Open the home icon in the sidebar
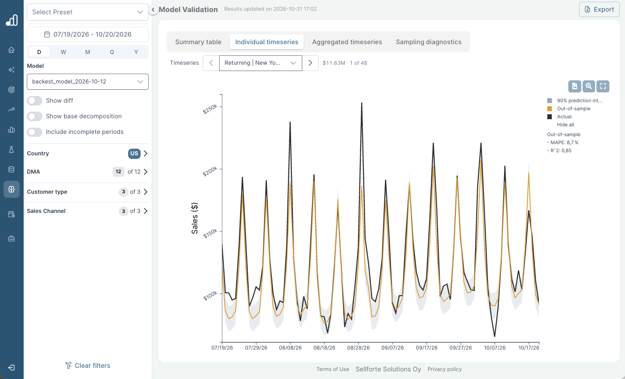This screenshot has height=379, width=625. coord(12,50)
